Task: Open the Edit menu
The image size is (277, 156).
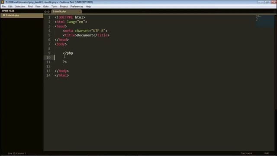Action: 10,6
